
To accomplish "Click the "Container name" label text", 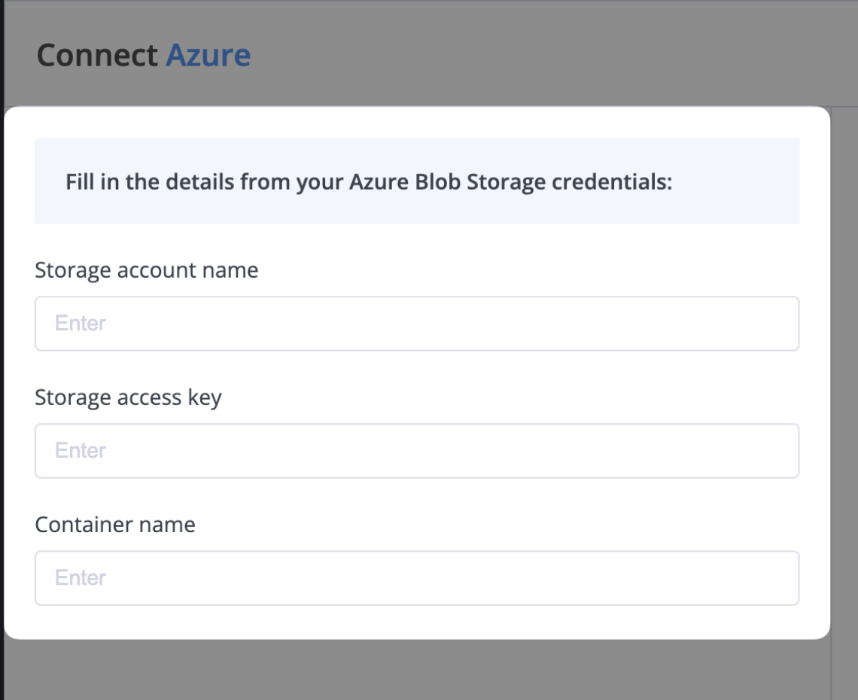I will [114, 525].
